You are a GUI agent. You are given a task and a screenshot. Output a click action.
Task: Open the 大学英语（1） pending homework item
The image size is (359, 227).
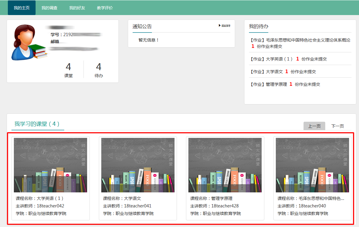click(288, 59)
